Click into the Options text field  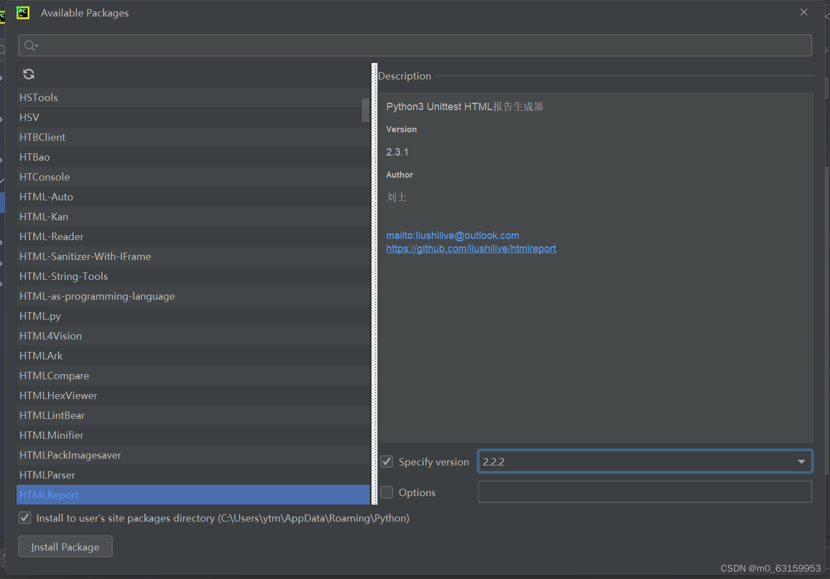(645, 492)
